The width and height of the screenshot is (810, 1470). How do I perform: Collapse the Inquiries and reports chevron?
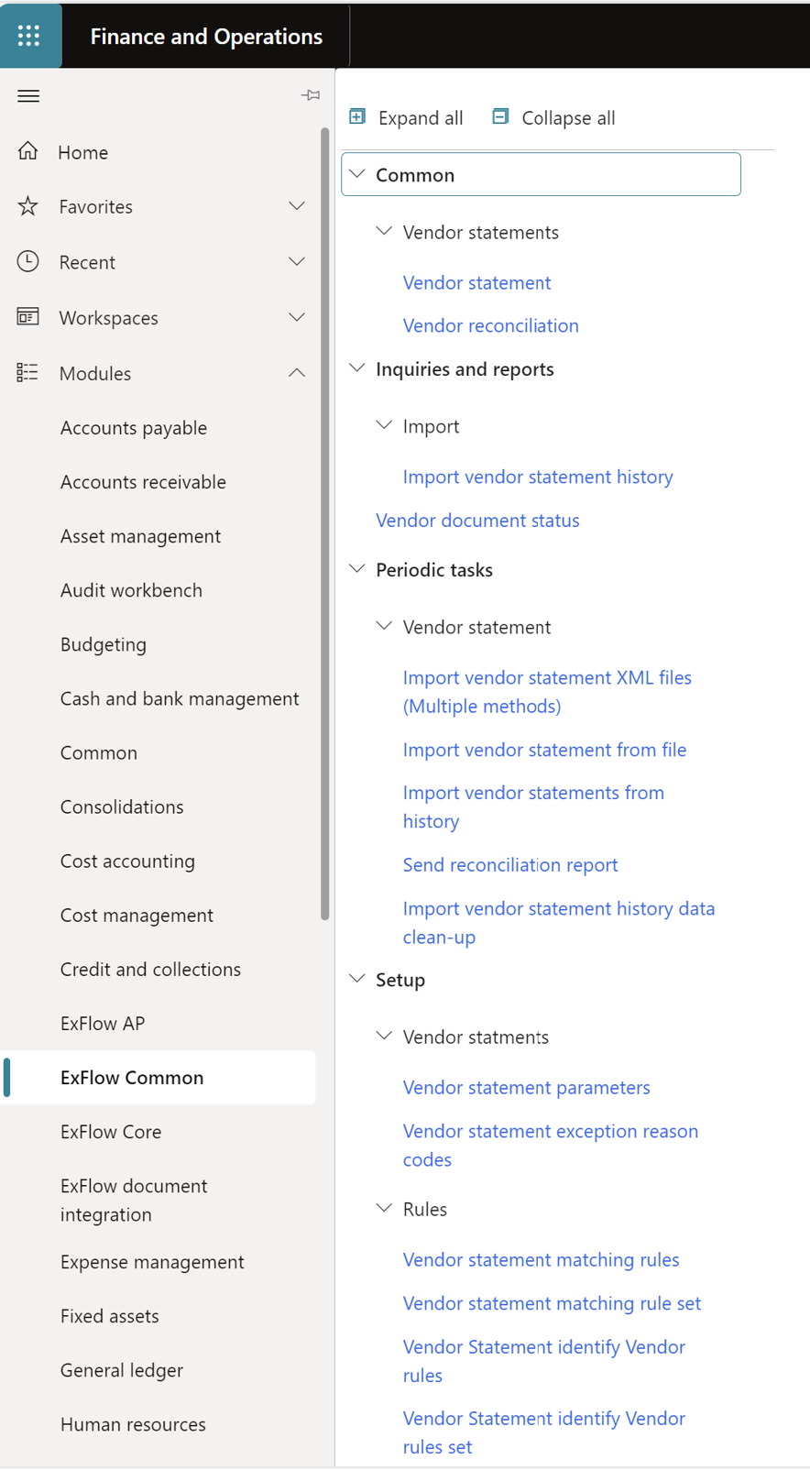tap(358, 367)
